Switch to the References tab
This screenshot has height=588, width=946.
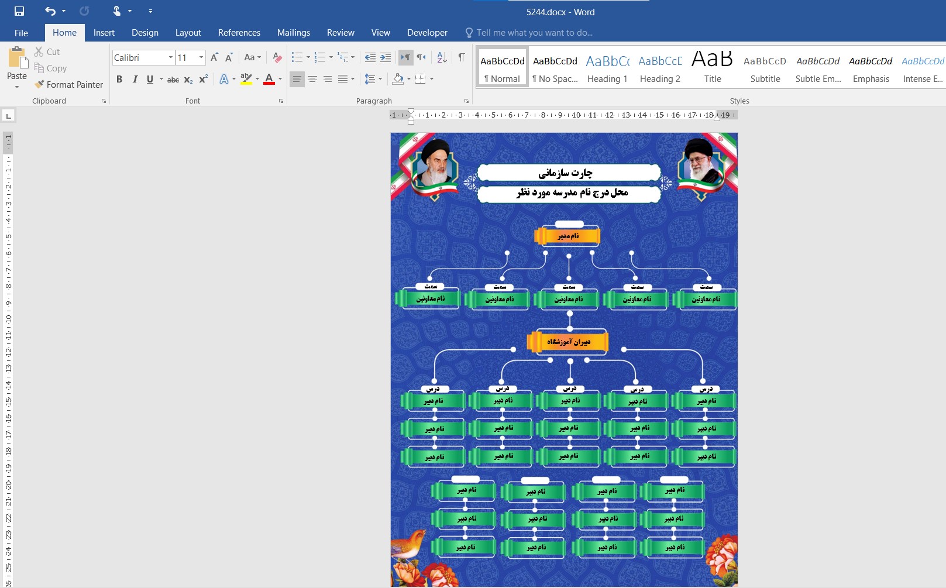pos(239,33)
